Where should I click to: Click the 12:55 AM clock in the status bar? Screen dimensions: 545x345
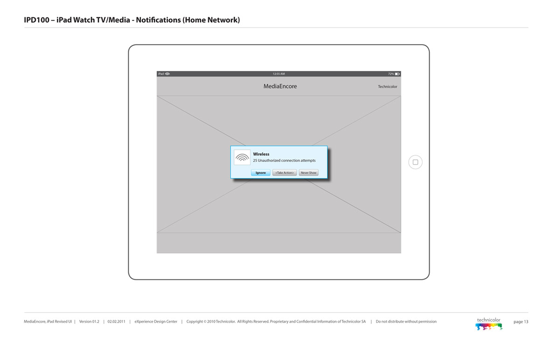279,74
